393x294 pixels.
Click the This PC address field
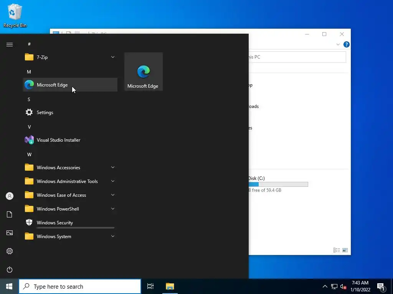[297, 57]
